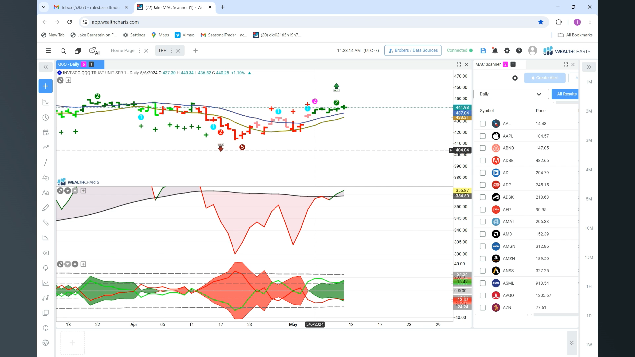Open the clock timeframe tool
The height and width of the screenshot is (357, 635).
coord(46,118)
